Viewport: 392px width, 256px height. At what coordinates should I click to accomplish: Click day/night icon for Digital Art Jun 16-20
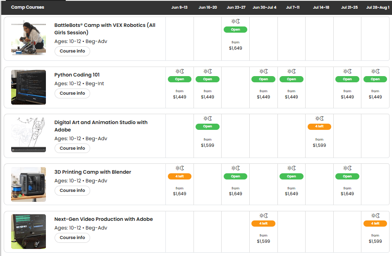click(208, 119)
